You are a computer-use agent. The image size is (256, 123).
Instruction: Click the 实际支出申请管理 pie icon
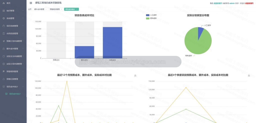coord(3,56)
